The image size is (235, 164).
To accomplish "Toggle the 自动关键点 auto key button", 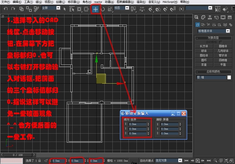I will tap(146, 160).
